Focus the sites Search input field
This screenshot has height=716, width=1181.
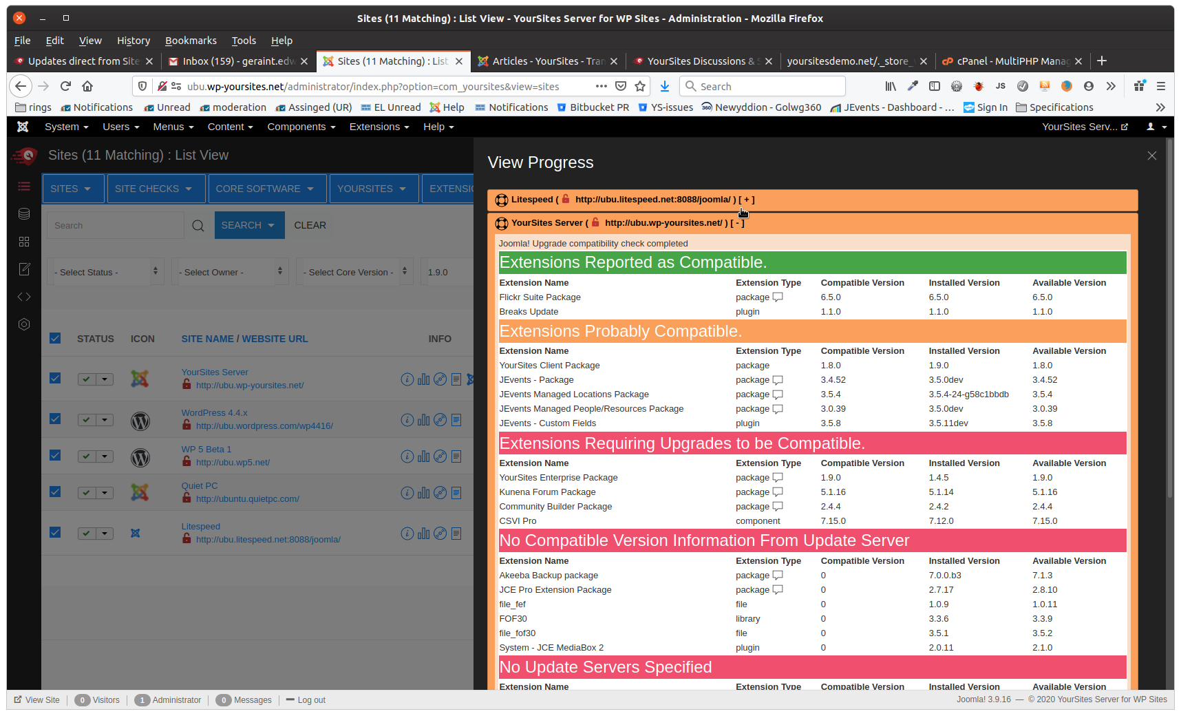tap(116, 225)
